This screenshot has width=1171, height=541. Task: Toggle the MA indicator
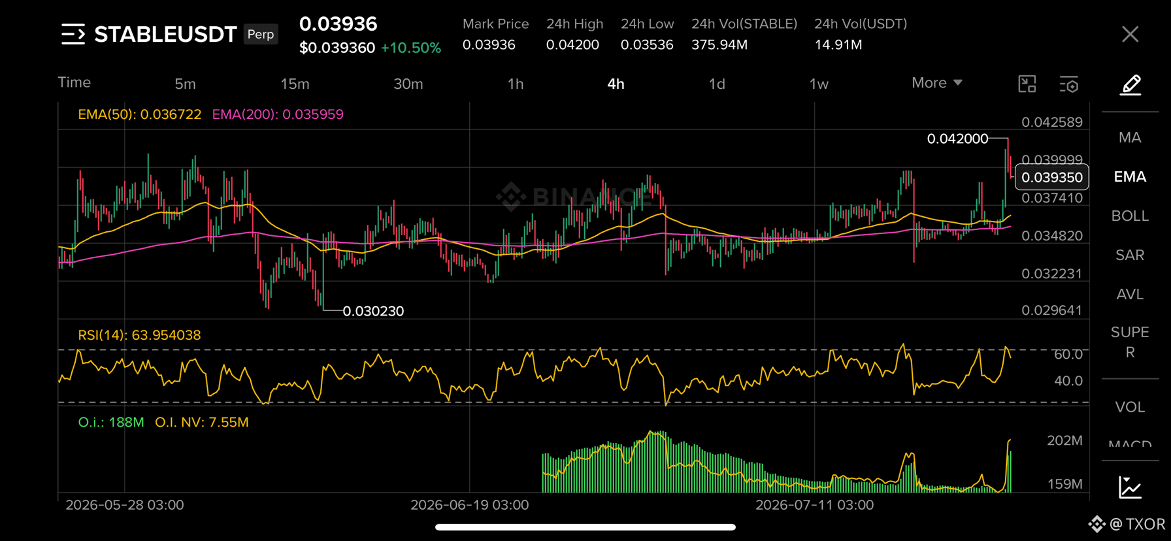pyautogui.click(x=1130, y=138)
